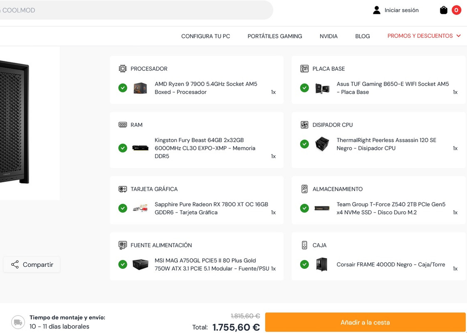Screen dimensions: 467x333
Task: Toggle green check for Asus TUF Gaming B650-E
Action: pyautogui.click(x=304, y=88)
